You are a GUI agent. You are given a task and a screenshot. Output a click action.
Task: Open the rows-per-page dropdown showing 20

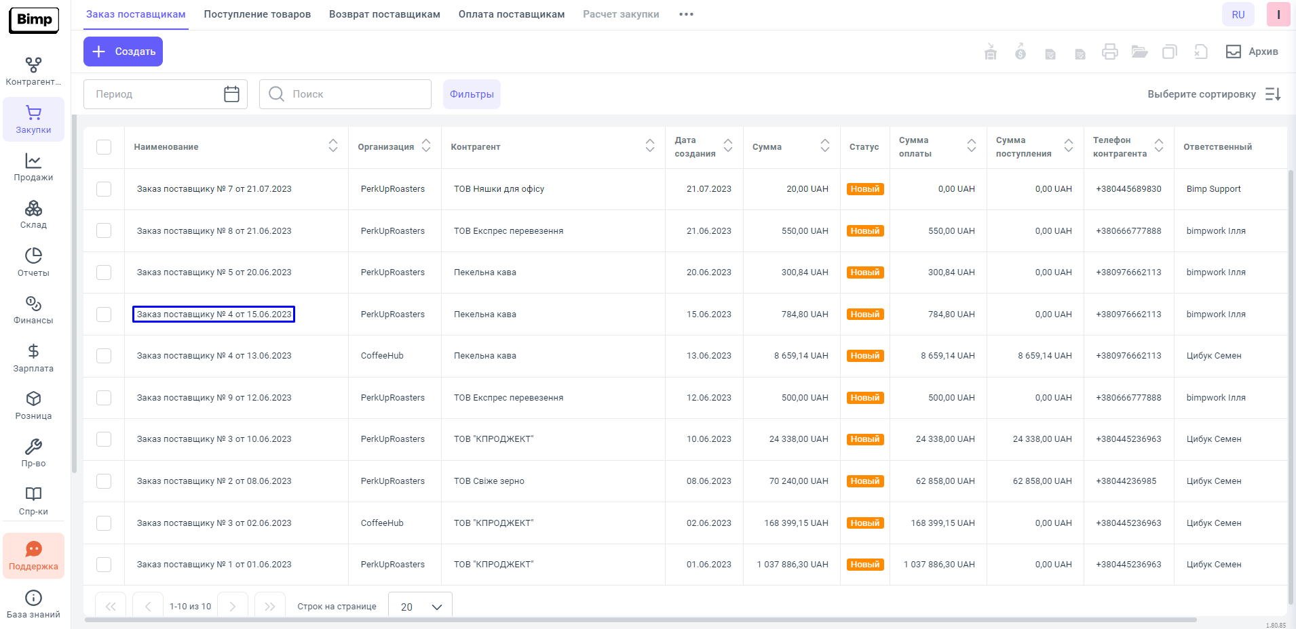(x=420, y=607)
